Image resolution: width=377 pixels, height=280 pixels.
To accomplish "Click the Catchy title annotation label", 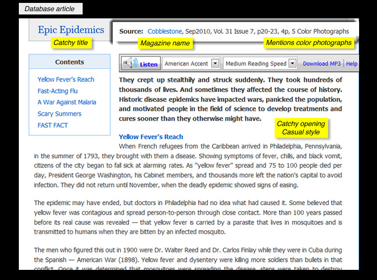I will 71,43.
